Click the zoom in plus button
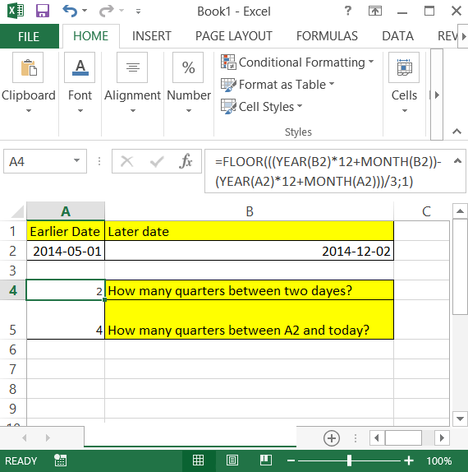Screen dimensions: 468x472 coord(409,460)
